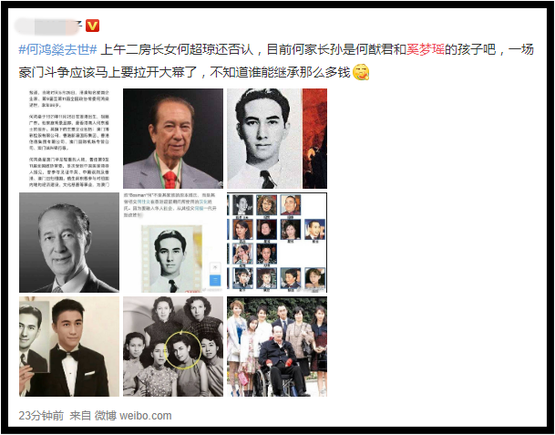The image size is (555, 435).
Task: Open the family photo with wheelchair thumbnail
Action: point(277,347)
